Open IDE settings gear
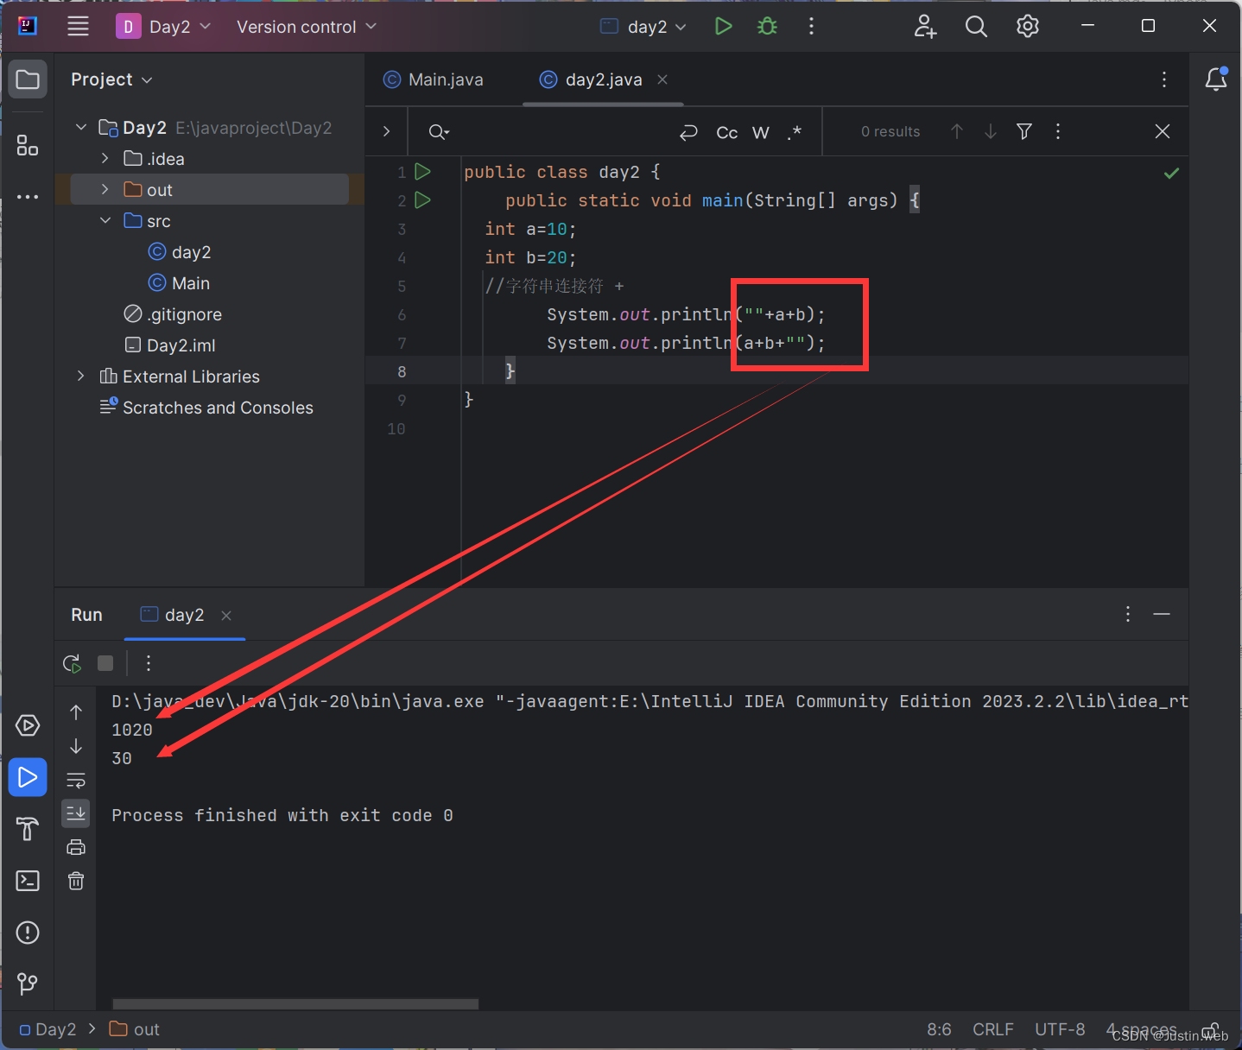This screenshot has height=1050, width=1242. tap(1028, 26)
